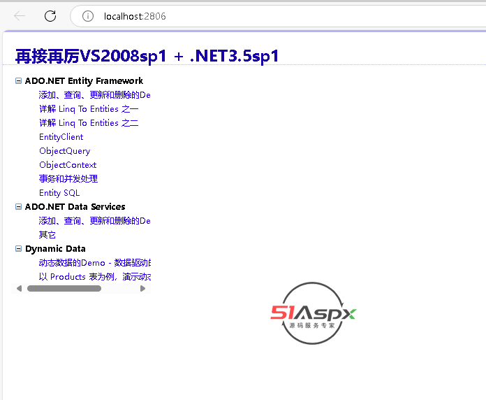
Task: Collapse ADO.NET Entity Framework node
Action: pos(19,80)
